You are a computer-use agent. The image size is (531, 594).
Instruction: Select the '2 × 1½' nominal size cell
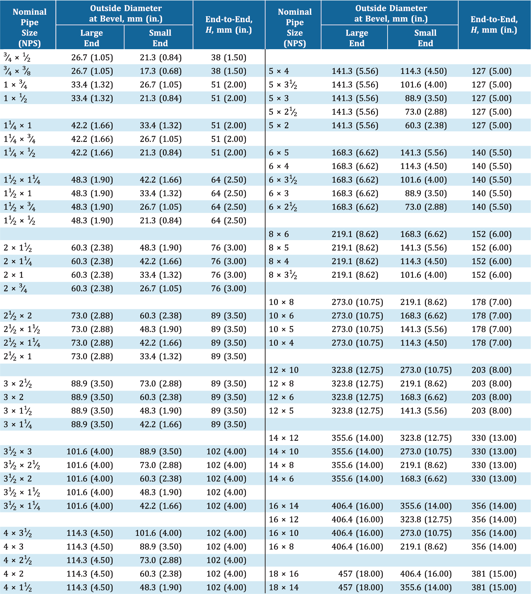[18, 248]
